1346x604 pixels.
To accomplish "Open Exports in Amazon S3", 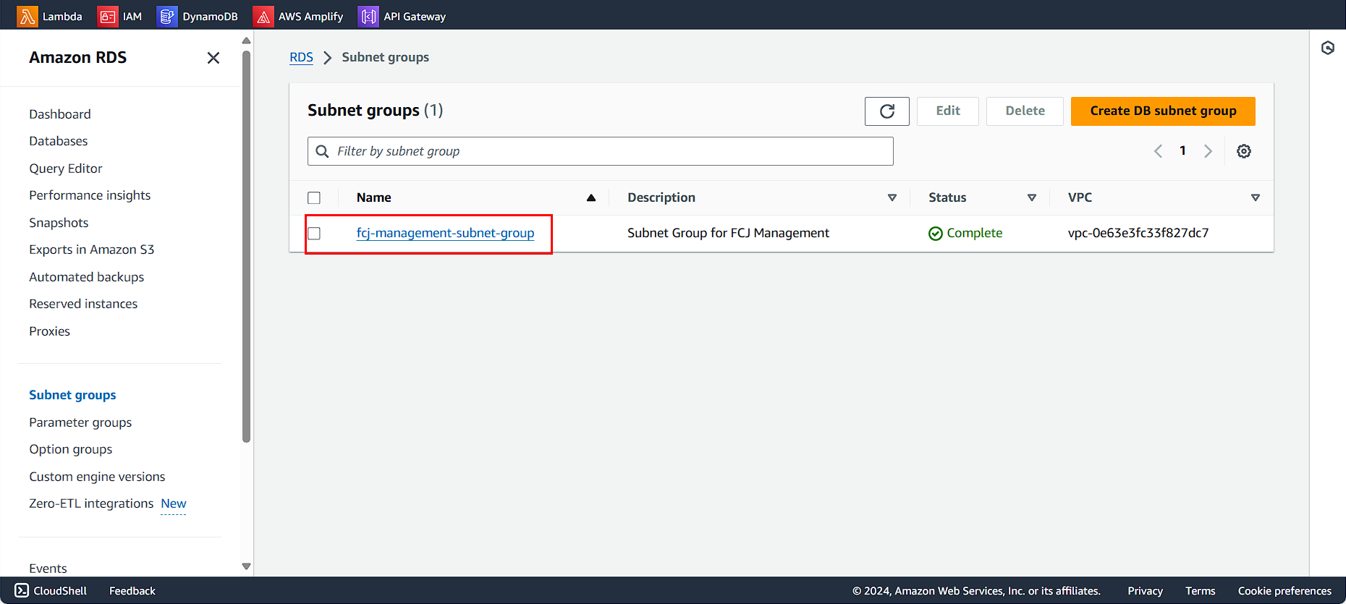I will click(x=92, y=250).
